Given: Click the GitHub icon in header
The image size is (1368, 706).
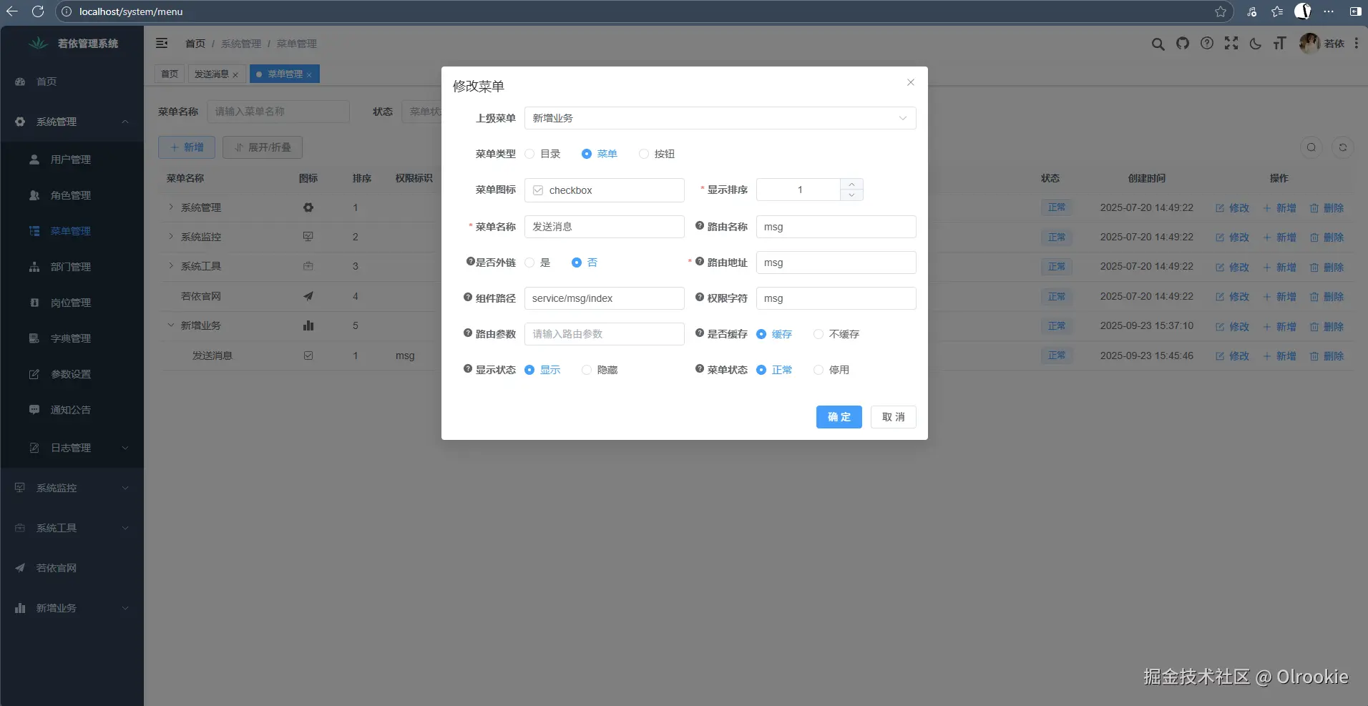Looking at the screenshot, I should pyautogui.click(x=1182, y=44).
